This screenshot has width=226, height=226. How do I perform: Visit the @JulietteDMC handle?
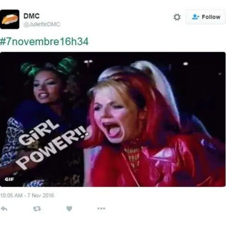pos(42,24)
